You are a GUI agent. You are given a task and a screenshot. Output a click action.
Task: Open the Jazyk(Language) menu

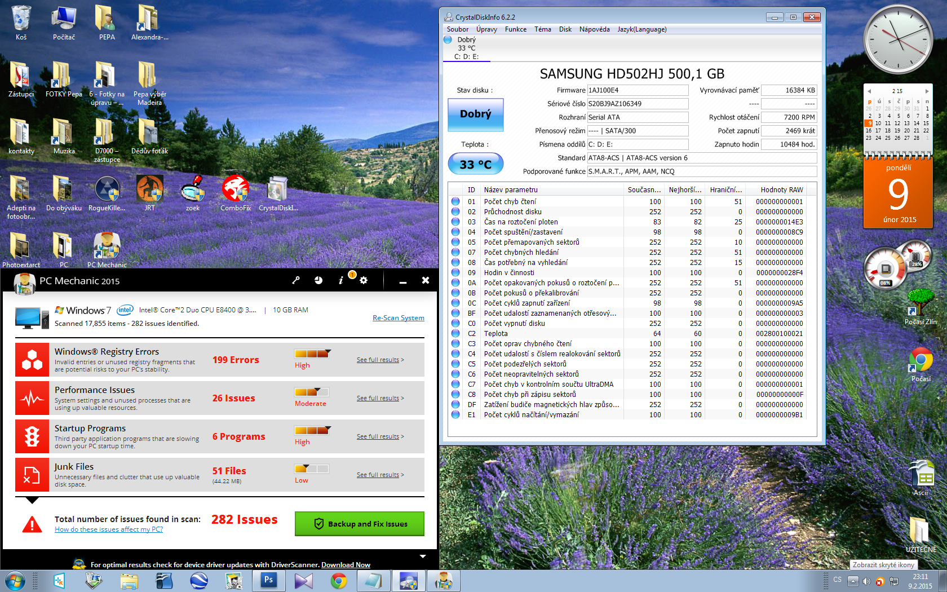(641, 29)
